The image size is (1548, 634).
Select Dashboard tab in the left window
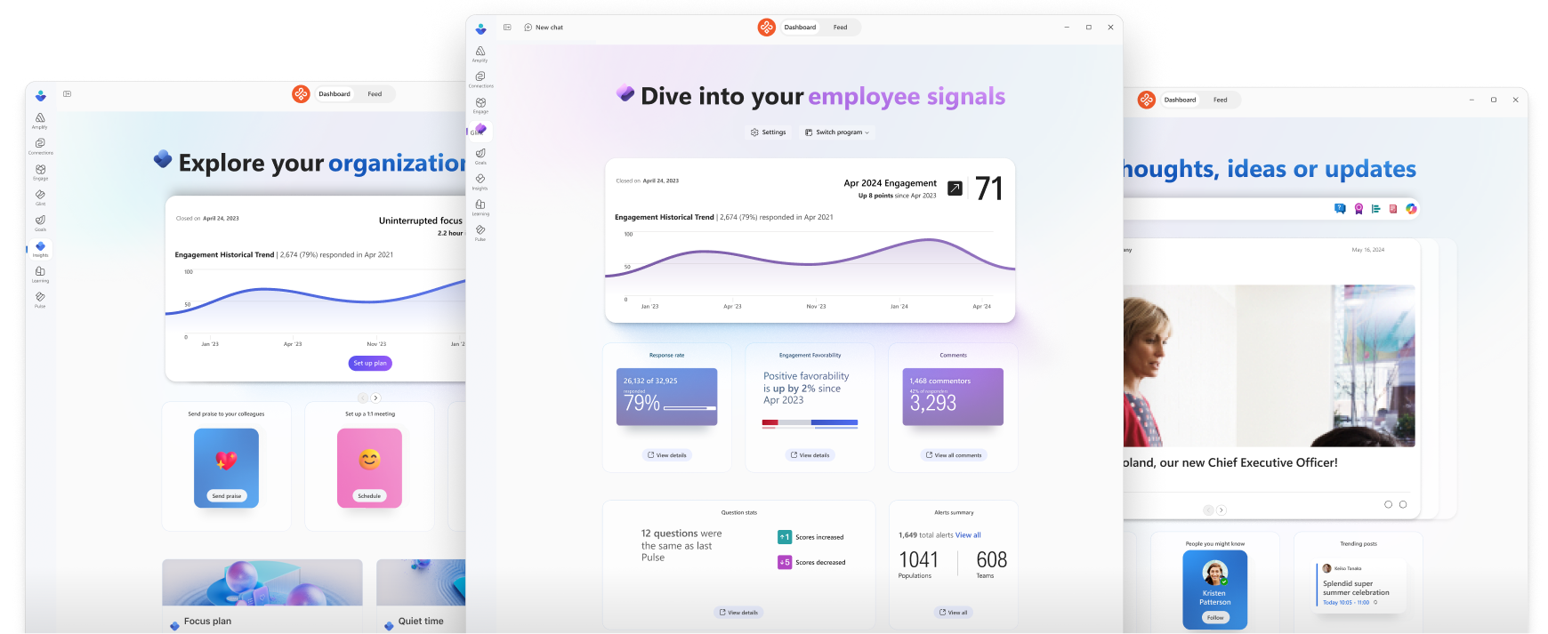335,93
